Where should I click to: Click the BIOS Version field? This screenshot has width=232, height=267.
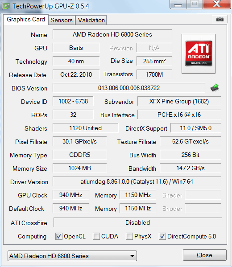tap(128, 88)
